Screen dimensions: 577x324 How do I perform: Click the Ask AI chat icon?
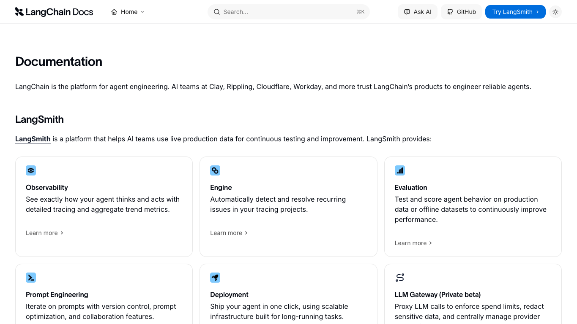point(407,12)
